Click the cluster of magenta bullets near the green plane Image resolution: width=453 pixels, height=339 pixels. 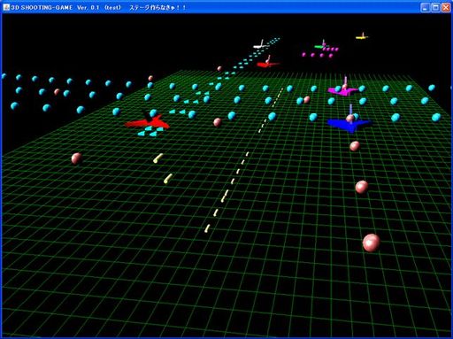point(320,52)
